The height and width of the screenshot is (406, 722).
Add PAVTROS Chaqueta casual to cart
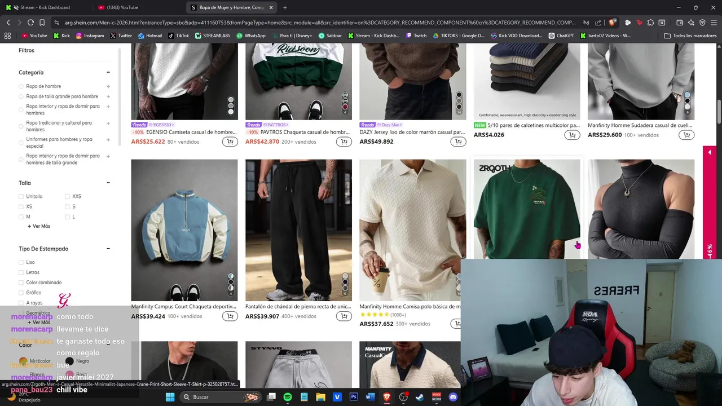point(344,142)
